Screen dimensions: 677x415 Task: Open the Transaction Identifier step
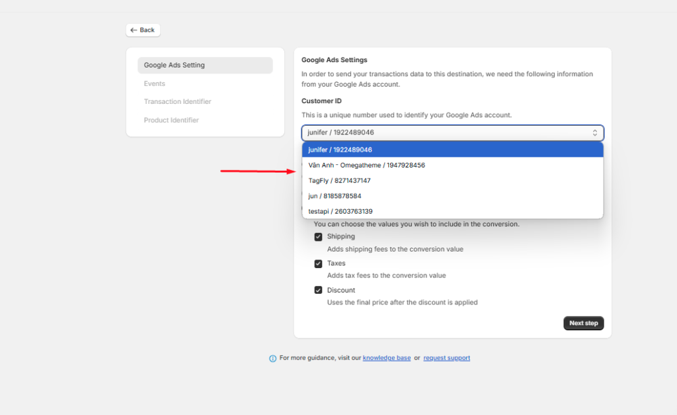pos(177,101)
